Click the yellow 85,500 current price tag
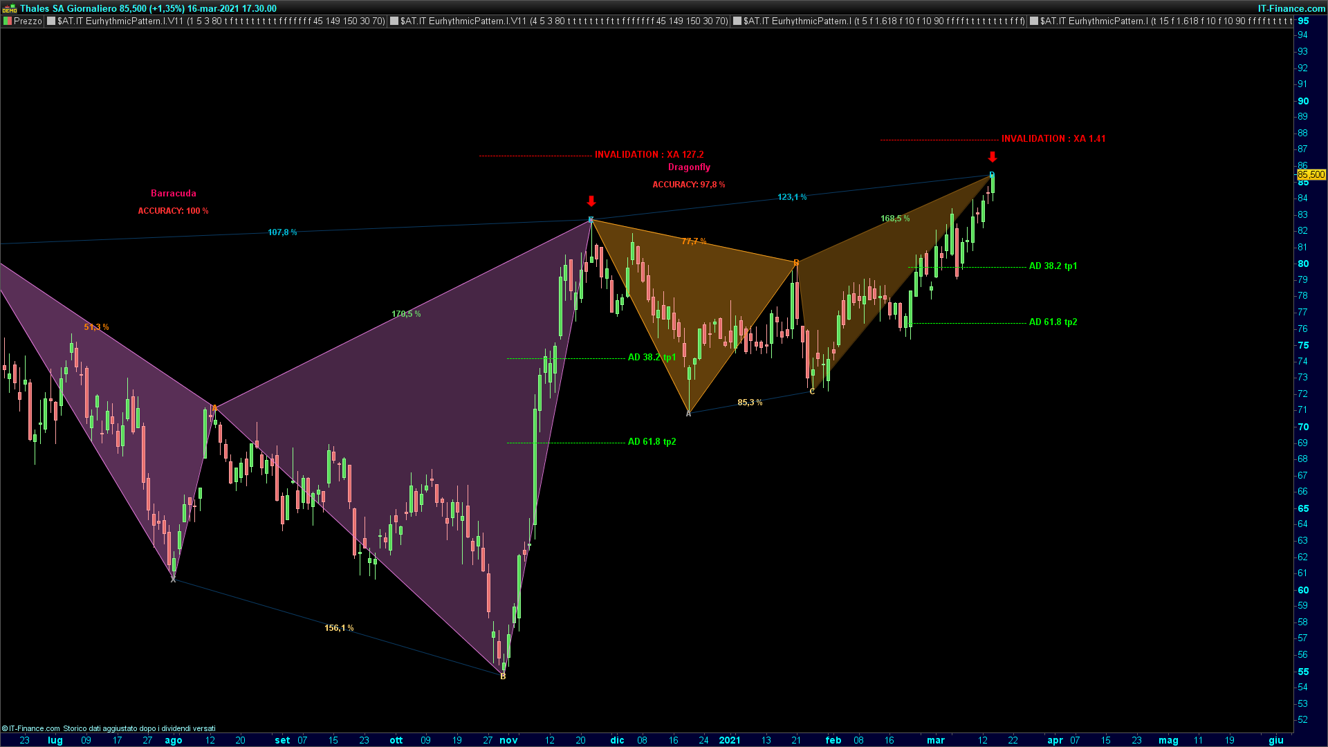This screenshot has width=1328, height=747. [x=1311, y=175]
